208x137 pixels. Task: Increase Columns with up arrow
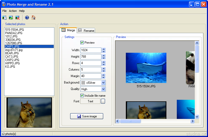click(x=103, y=68)
